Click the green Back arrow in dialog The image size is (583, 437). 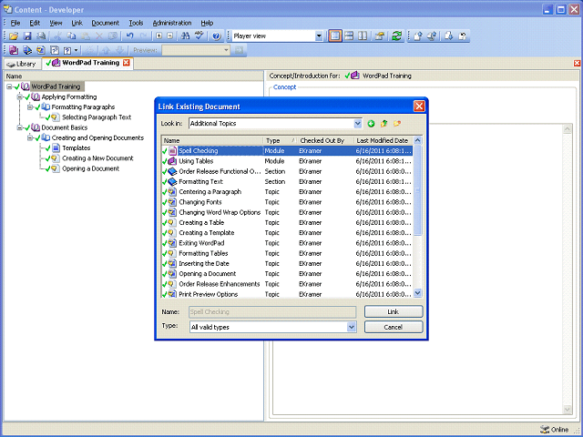[371, 124]
